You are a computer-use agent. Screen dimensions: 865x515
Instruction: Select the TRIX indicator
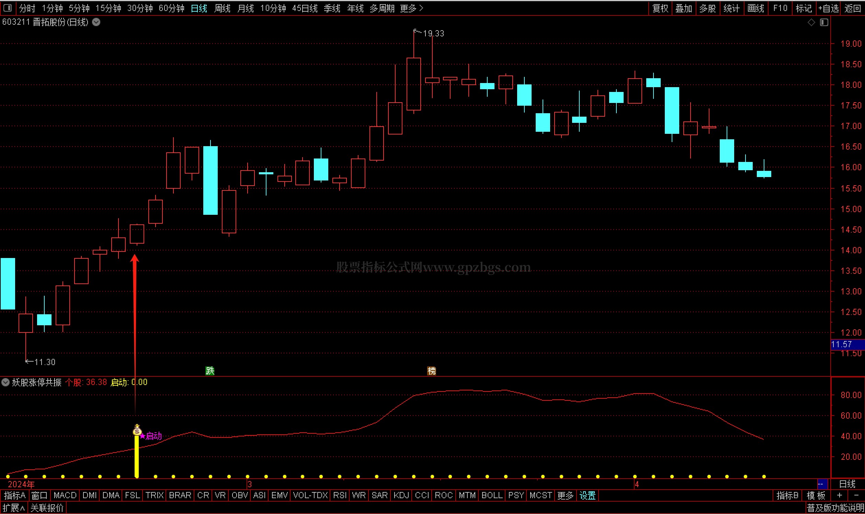pyautogui.click(x=155, y=496)
